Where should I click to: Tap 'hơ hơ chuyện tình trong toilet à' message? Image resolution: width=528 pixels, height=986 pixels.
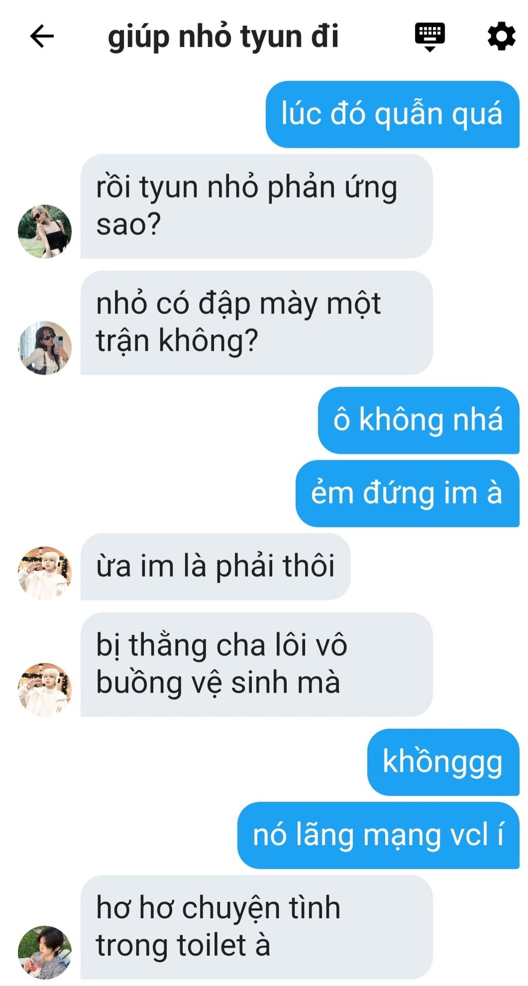point(256,927)
